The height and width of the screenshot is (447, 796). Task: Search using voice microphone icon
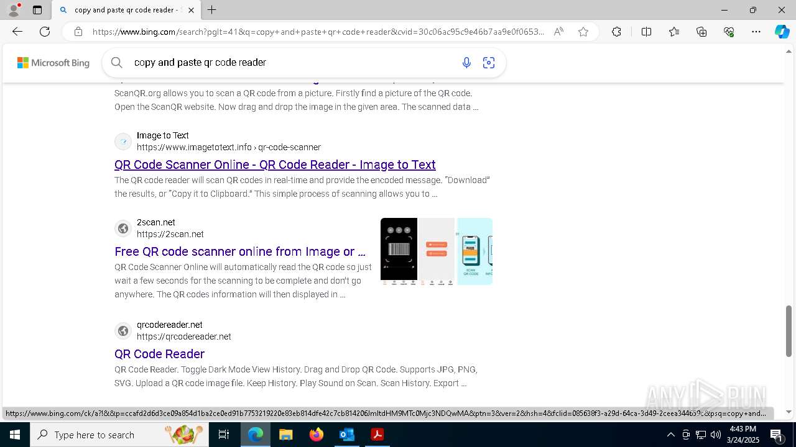tap(466, 62)
